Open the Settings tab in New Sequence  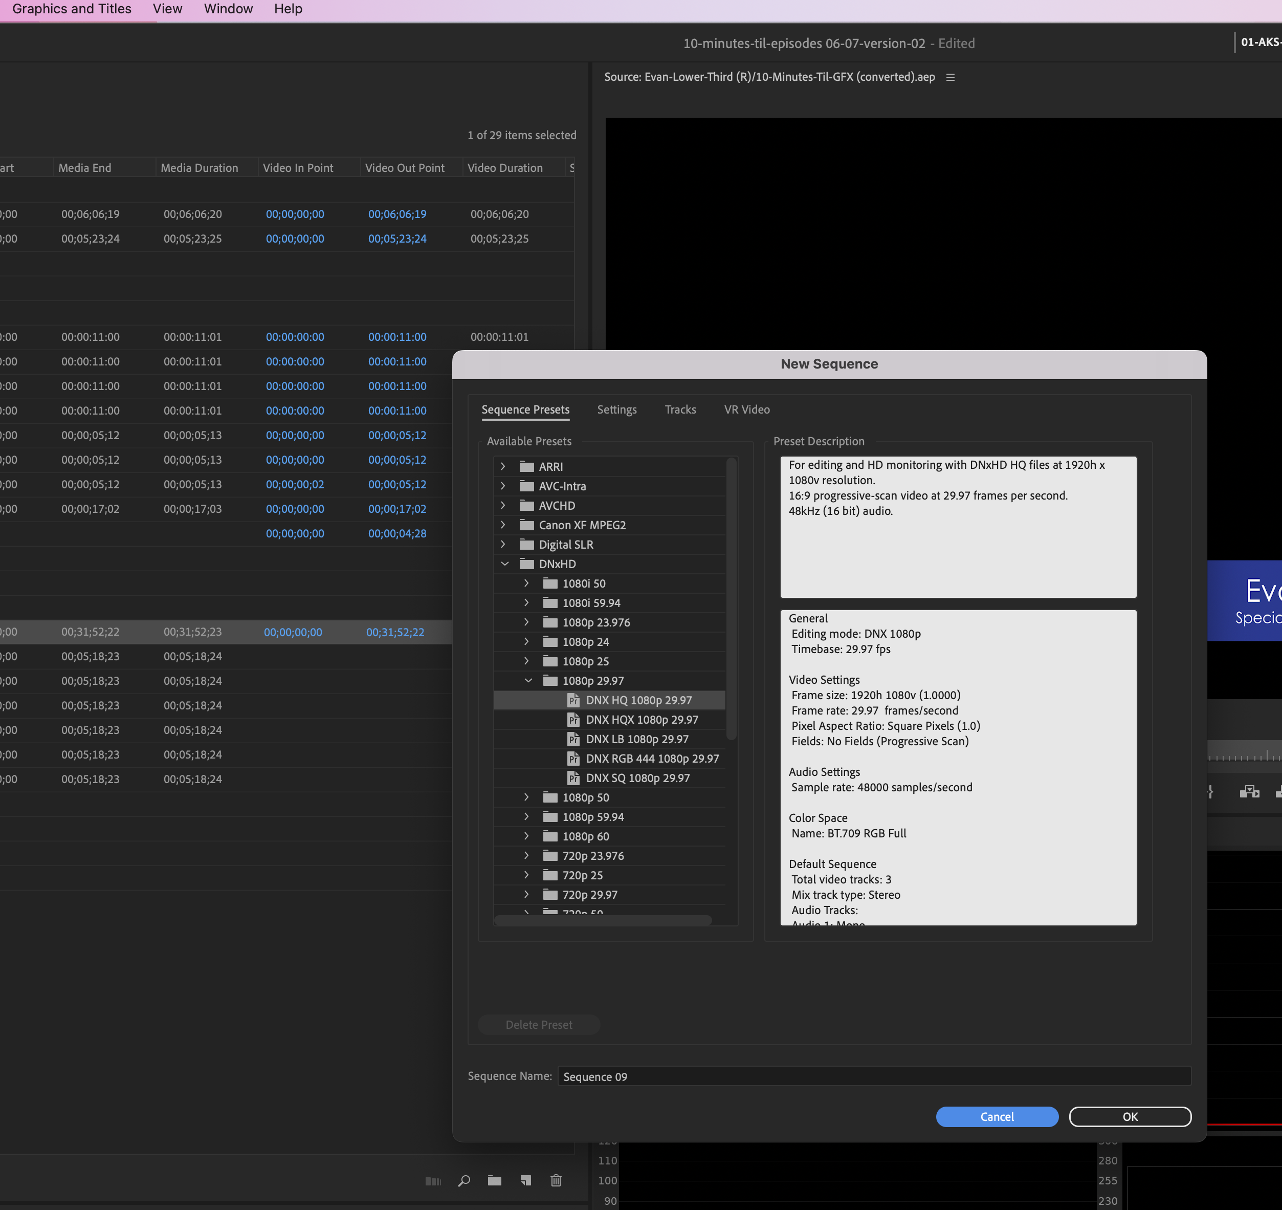tap(616, 409)
